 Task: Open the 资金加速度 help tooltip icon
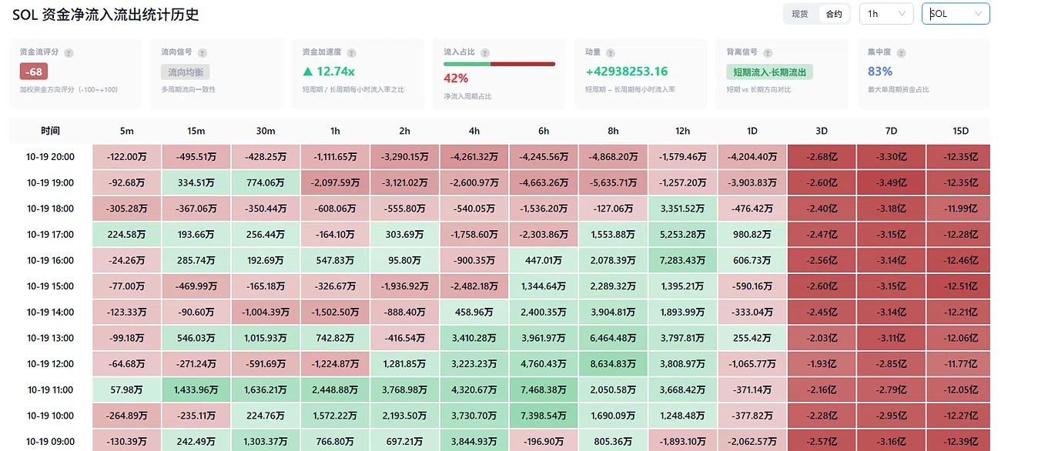351,53
